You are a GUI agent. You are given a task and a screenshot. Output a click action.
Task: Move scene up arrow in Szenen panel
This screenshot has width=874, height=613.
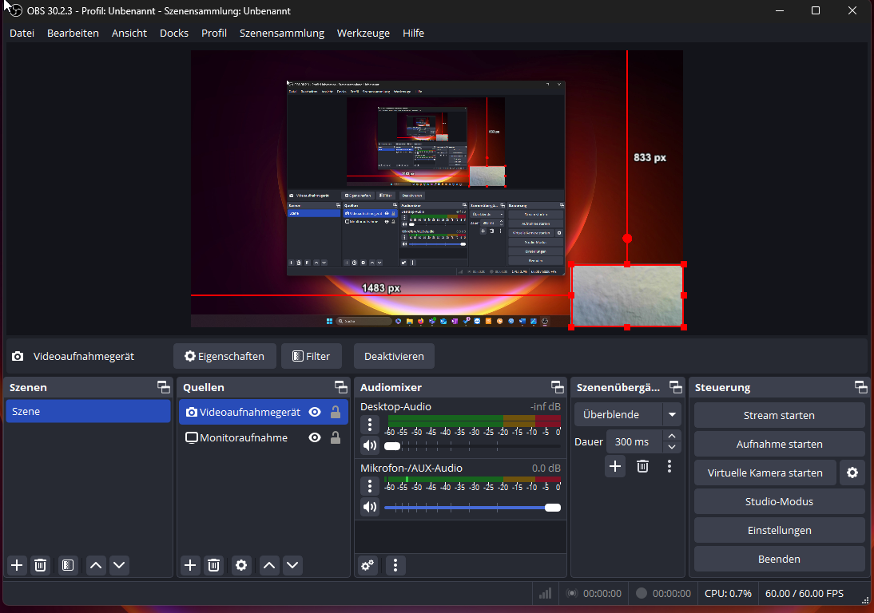click(96, 565)
